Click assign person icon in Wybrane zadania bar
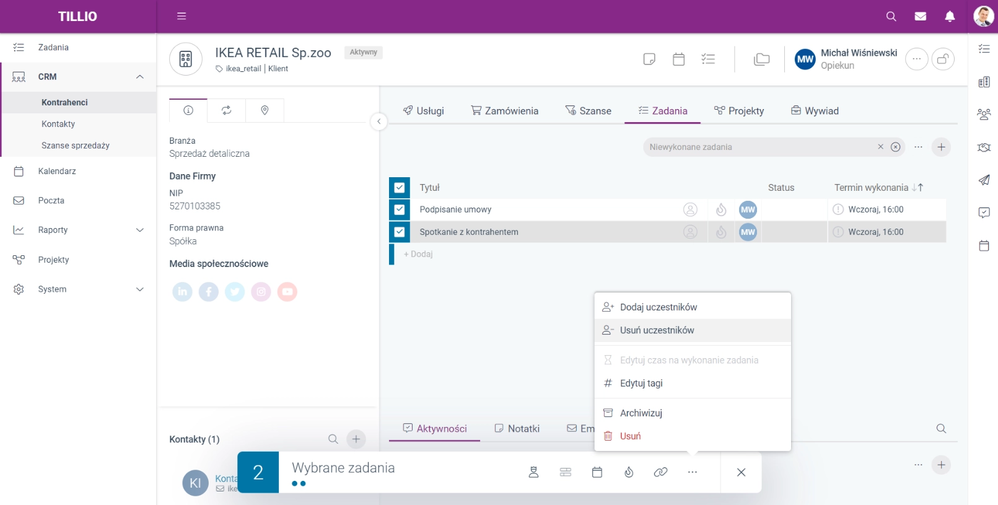The image size is (998, 505). click(x=533, y=472)
